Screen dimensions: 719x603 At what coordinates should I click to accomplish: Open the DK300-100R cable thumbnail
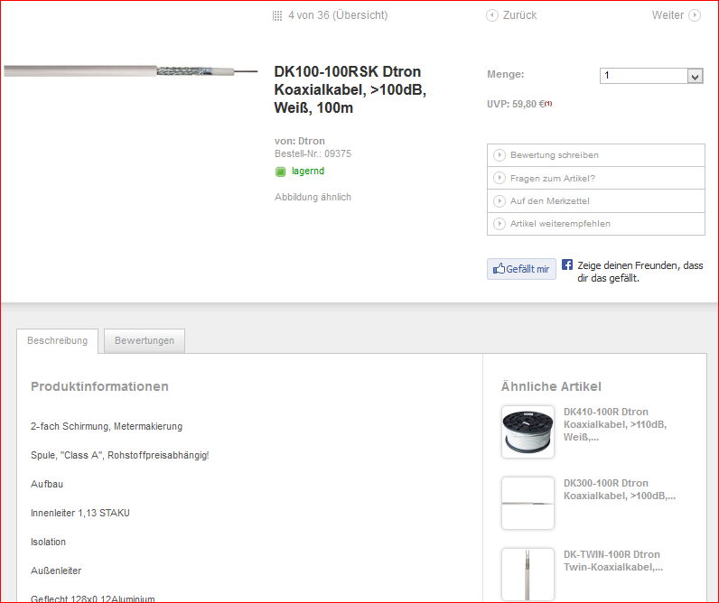pos(528,503)
